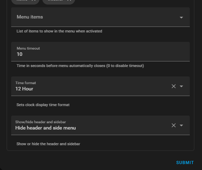Click the Sets clock display time format text
The image size is (202, 170).
(43, 105)
